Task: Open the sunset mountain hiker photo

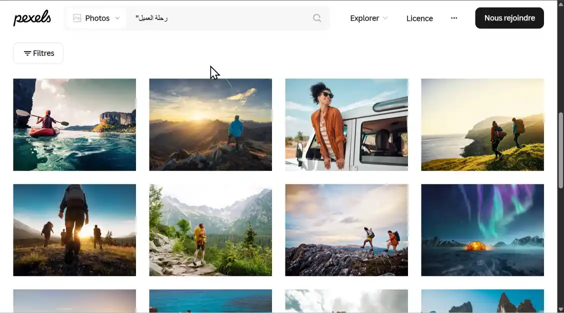Action: (210, 124)
